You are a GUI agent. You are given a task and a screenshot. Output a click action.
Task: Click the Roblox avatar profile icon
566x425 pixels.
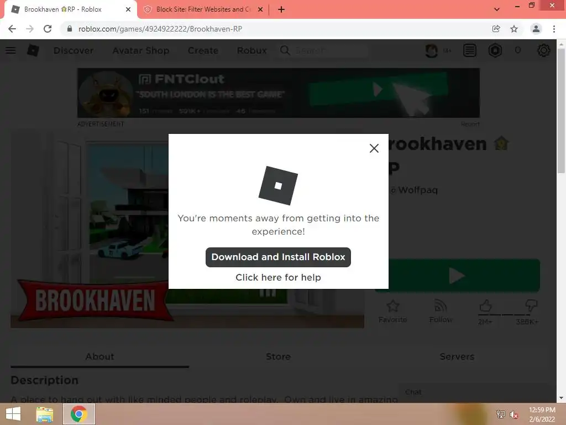click(431, 50)
